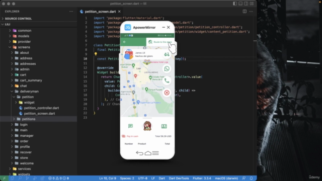Viewport: 322px width, 181px height.
Task: Tap the Sonesta Hotel Loja map label
Action: coord(159,62)
